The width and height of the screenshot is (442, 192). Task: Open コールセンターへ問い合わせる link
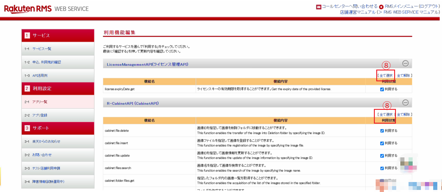(x=350, y=6)
